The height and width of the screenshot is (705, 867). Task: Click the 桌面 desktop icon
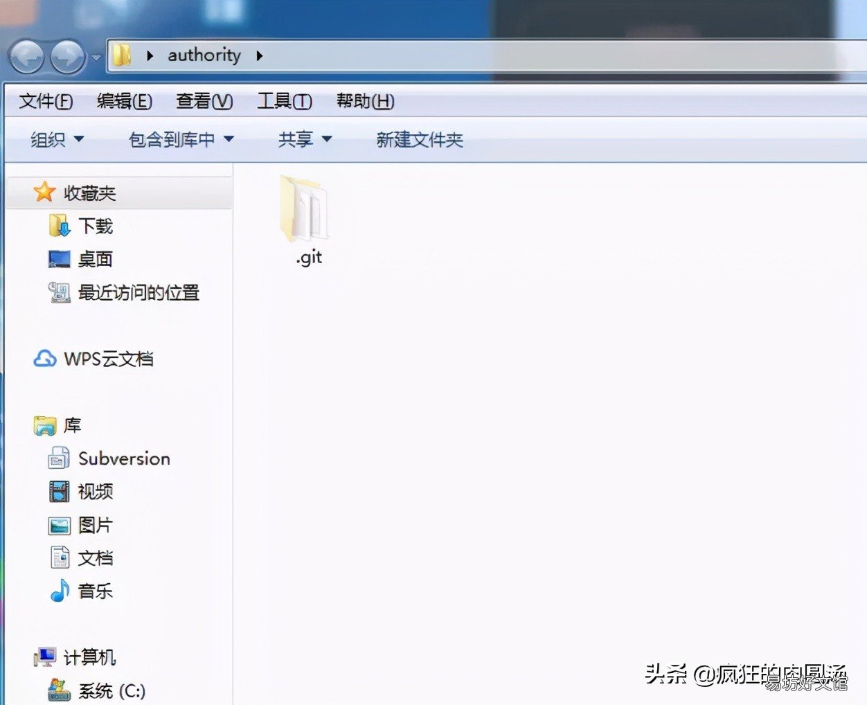[60, 259]
